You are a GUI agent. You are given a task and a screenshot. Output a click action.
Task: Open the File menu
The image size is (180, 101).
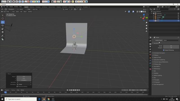[4, 7]
